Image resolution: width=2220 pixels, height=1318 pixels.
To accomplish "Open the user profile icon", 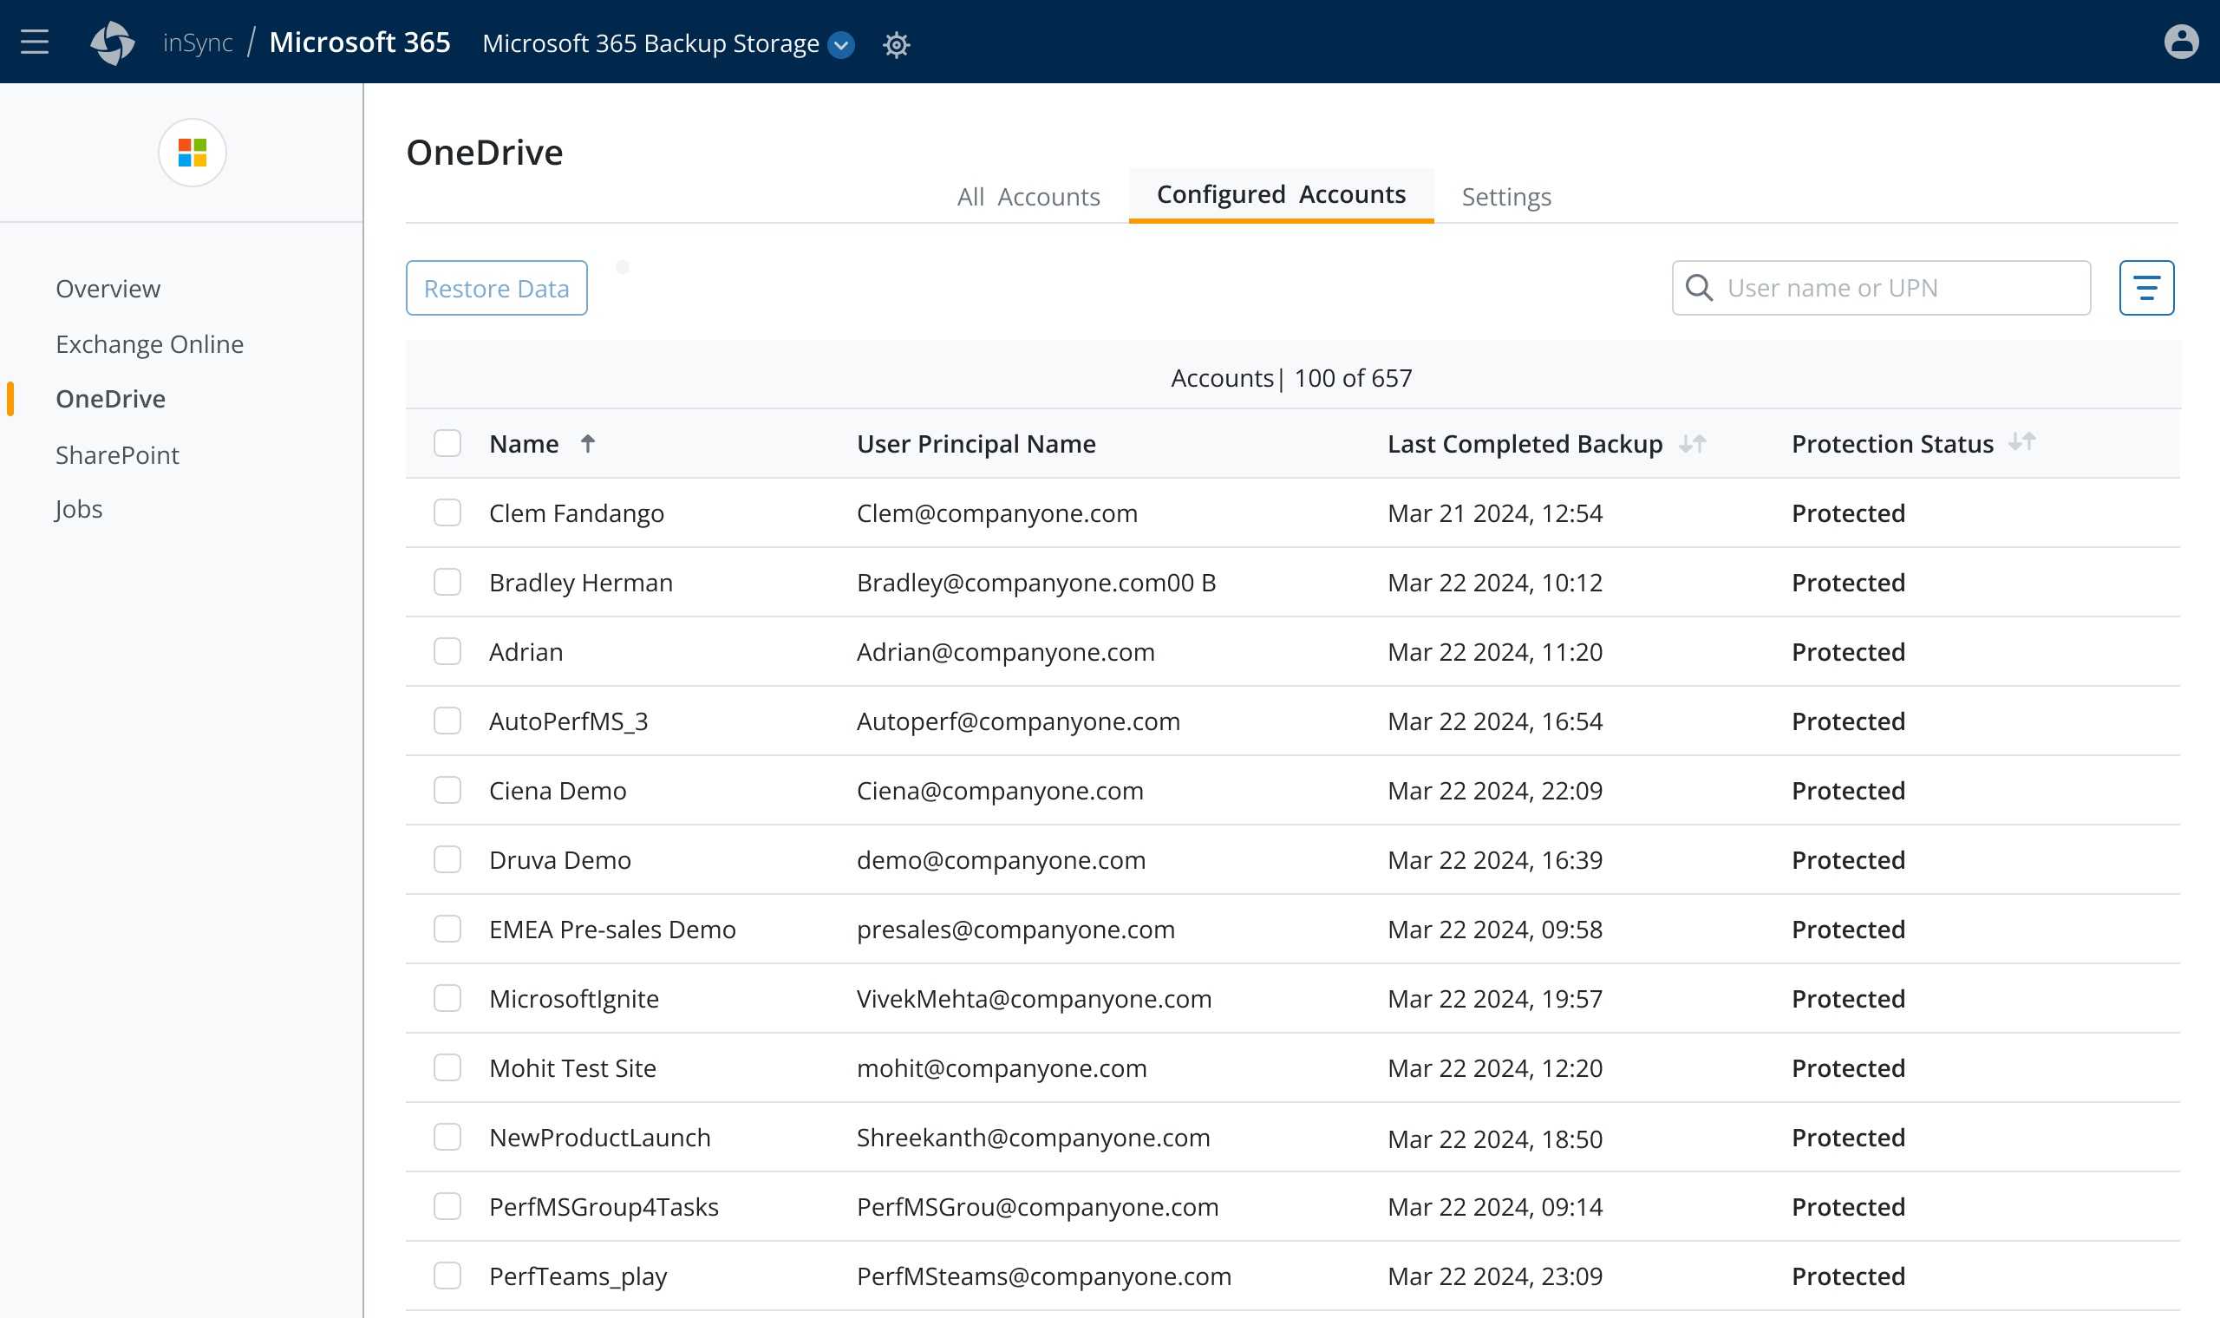I will click(x=2180, y=42).
